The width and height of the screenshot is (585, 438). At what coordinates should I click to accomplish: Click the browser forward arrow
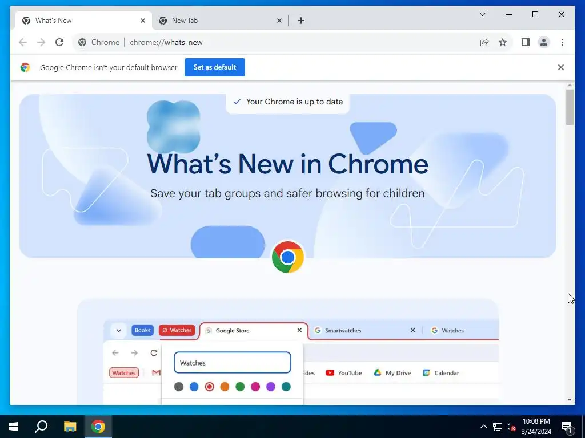41,42
